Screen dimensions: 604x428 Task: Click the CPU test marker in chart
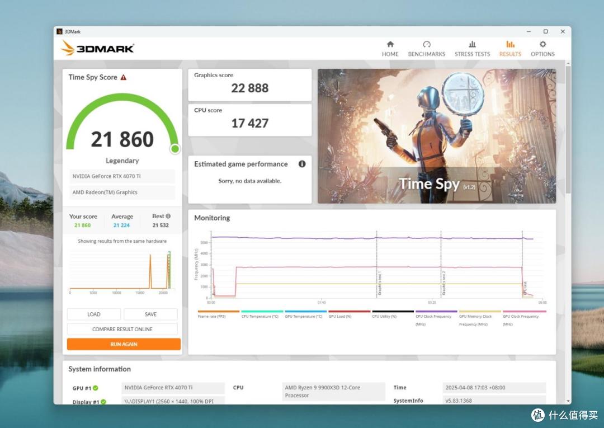[525, 288]
